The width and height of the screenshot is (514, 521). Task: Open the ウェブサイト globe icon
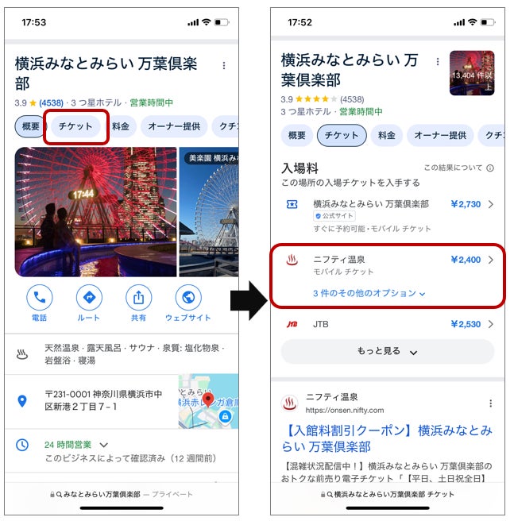click(x=188, y=297)
